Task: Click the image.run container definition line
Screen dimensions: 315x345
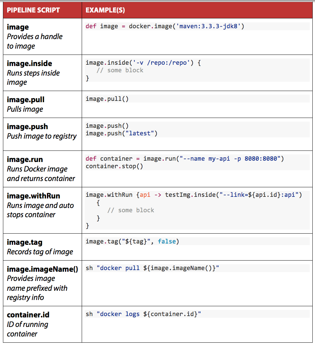Action: tap(185, 159)
